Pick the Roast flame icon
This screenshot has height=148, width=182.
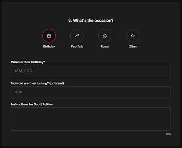pos(105,35)
